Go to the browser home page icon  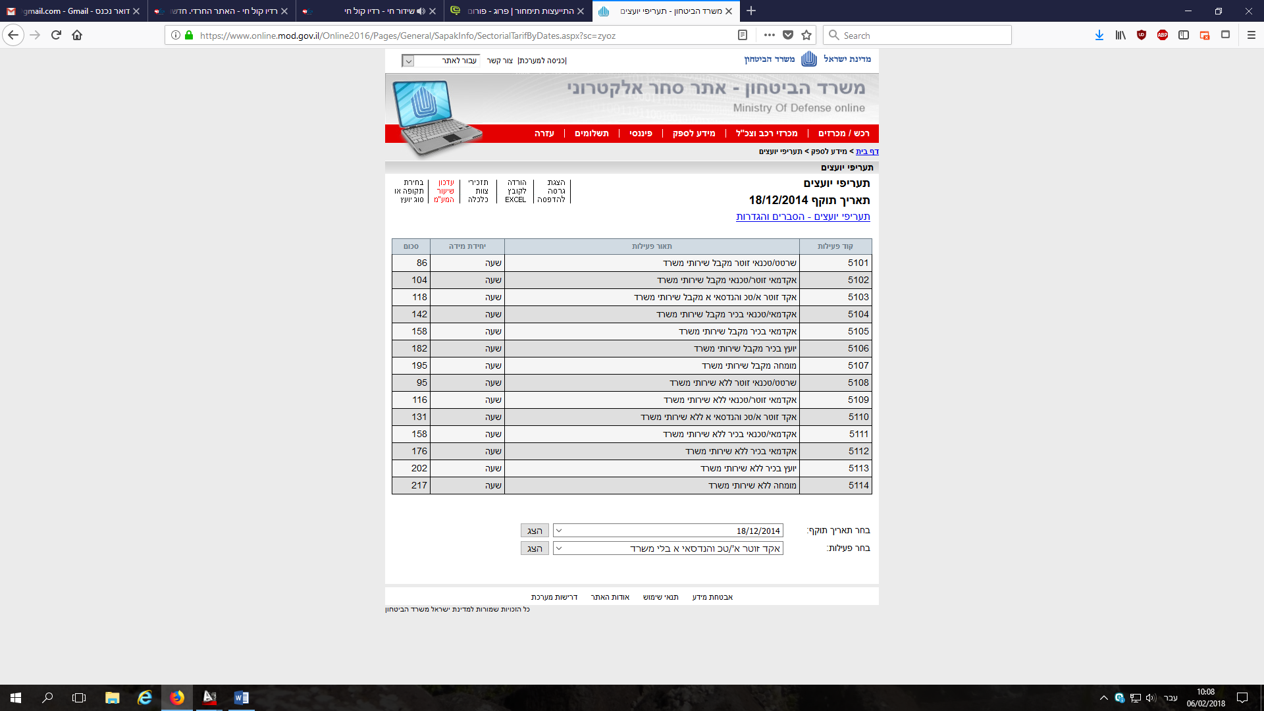(77, 36)
